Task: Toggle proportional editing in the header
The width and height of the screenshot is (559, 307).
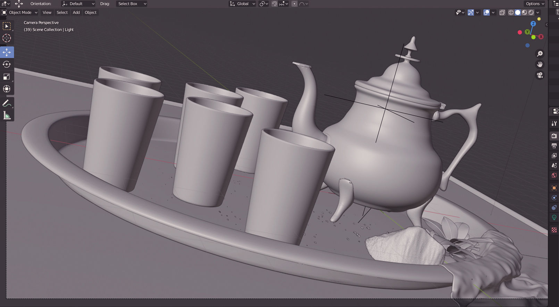Action: pos(294,4)
